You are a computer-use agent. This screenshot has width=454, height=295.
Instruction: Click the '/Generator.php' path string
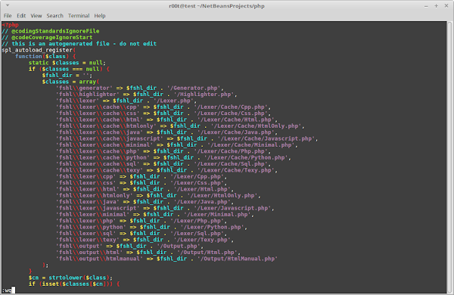(194, 88)
